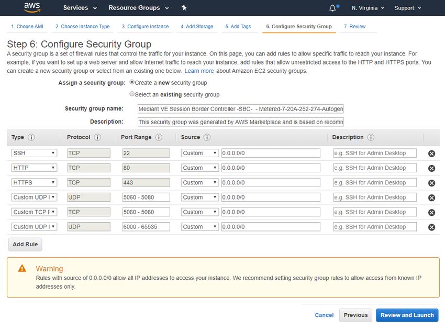Open the Support menu
Screen dimensions: 445x329
(x=407, y=8)
